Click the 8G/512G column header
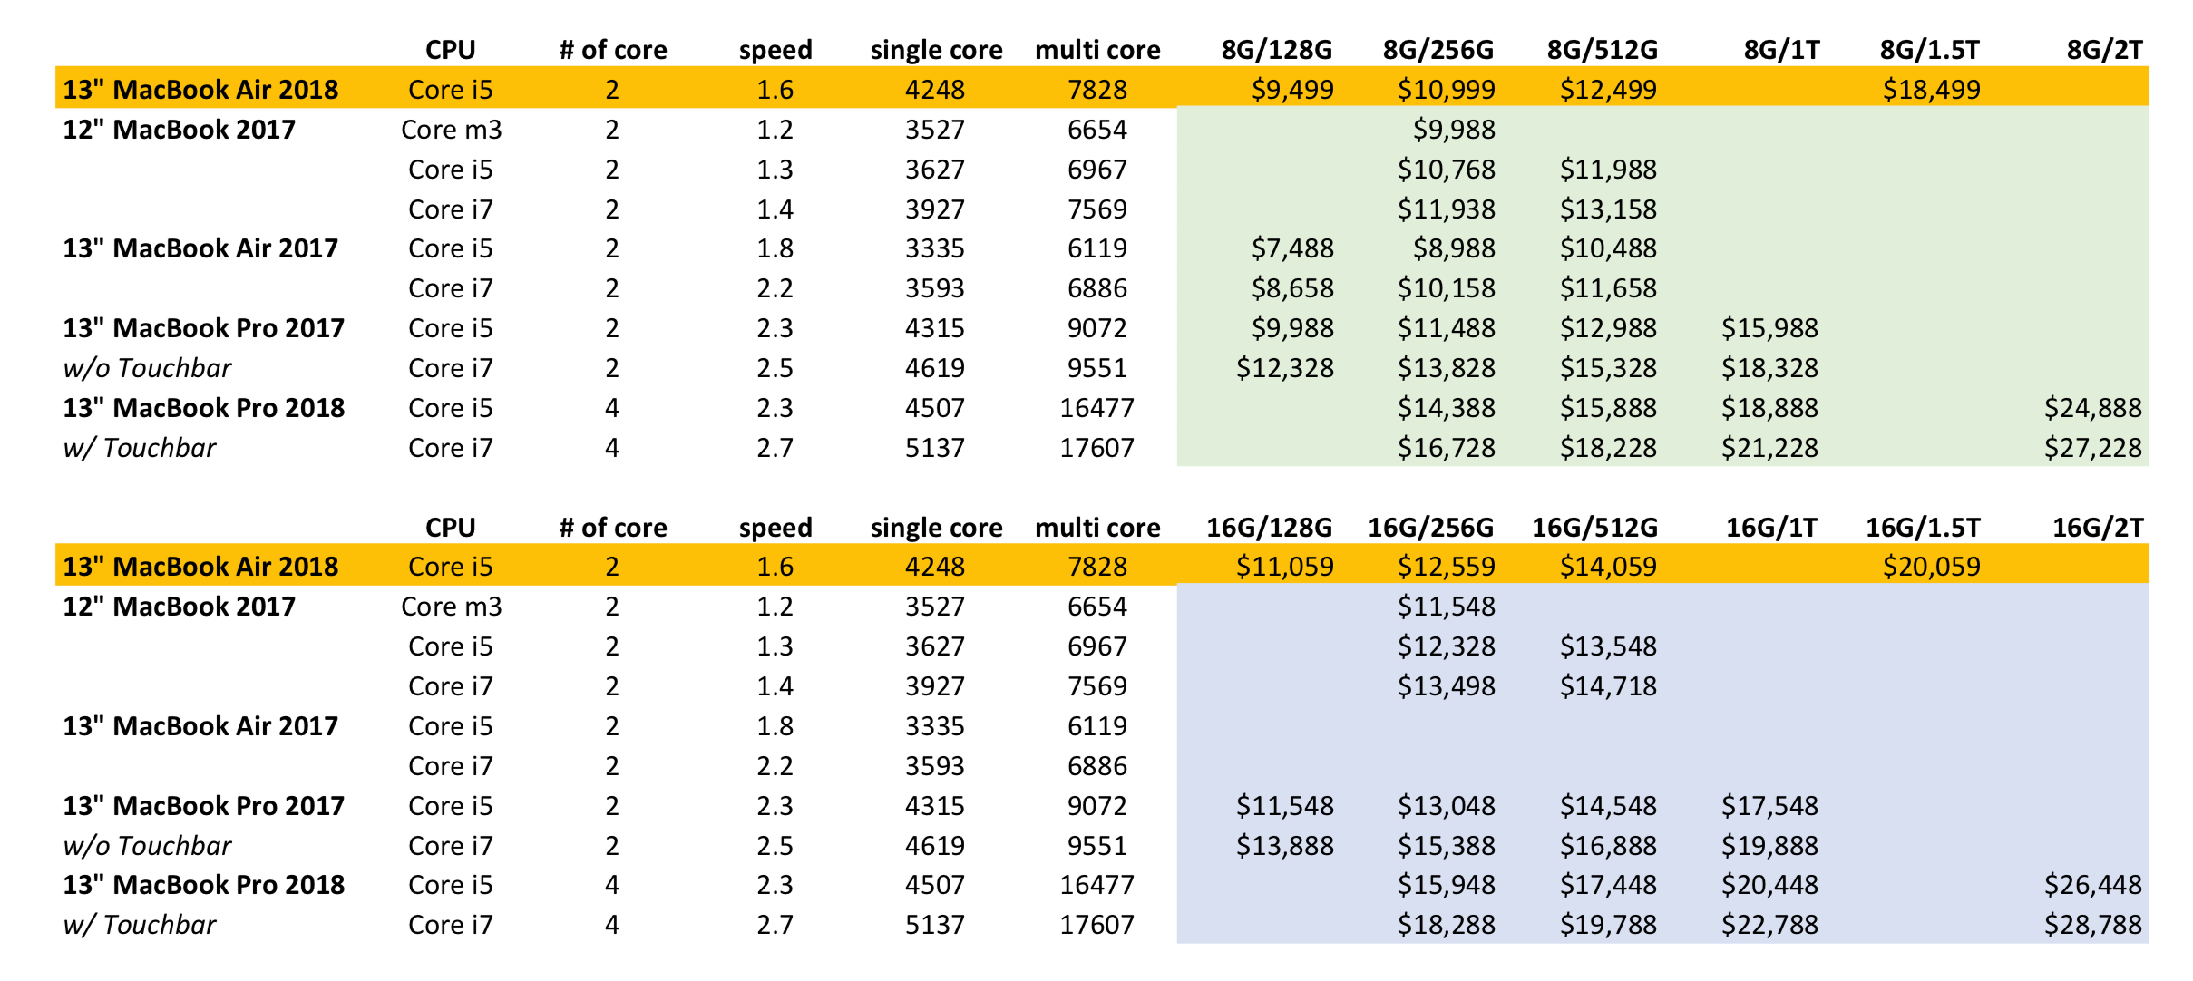Viewport: 2193px width, 981px height. [x=1603, y=50]
